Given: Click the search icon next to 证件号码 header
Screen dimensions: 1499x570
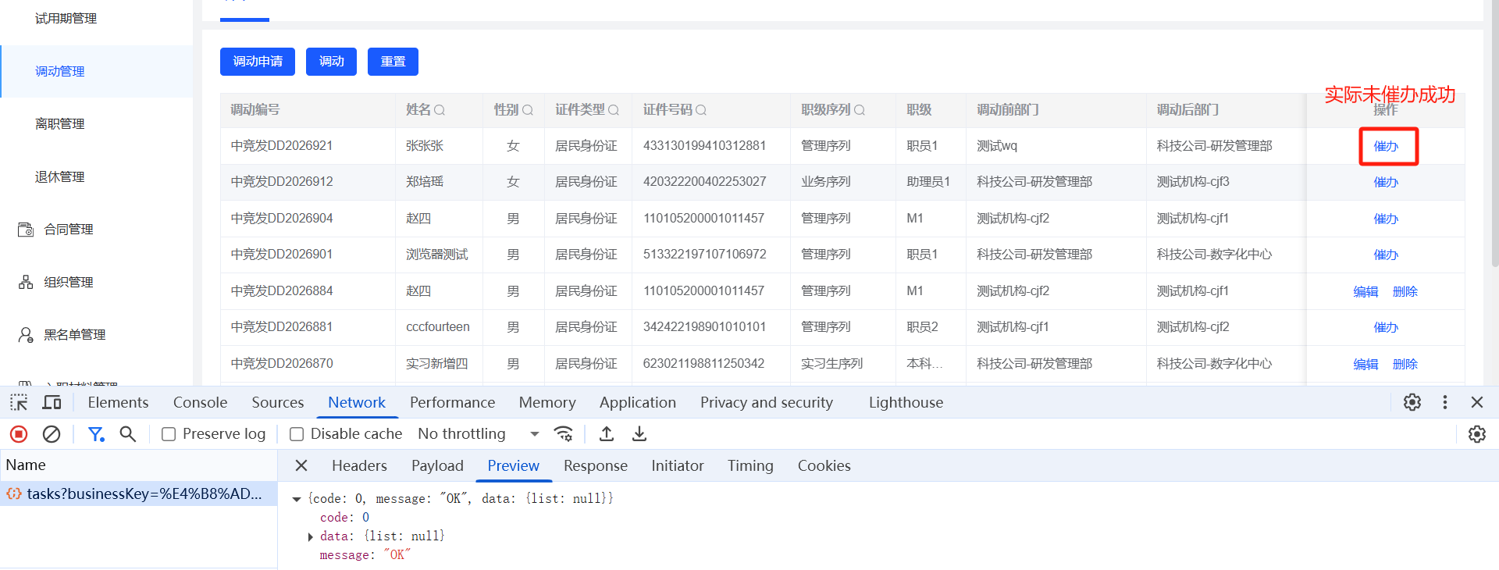Looking at the screenshot, I should [x=701, y=110].
